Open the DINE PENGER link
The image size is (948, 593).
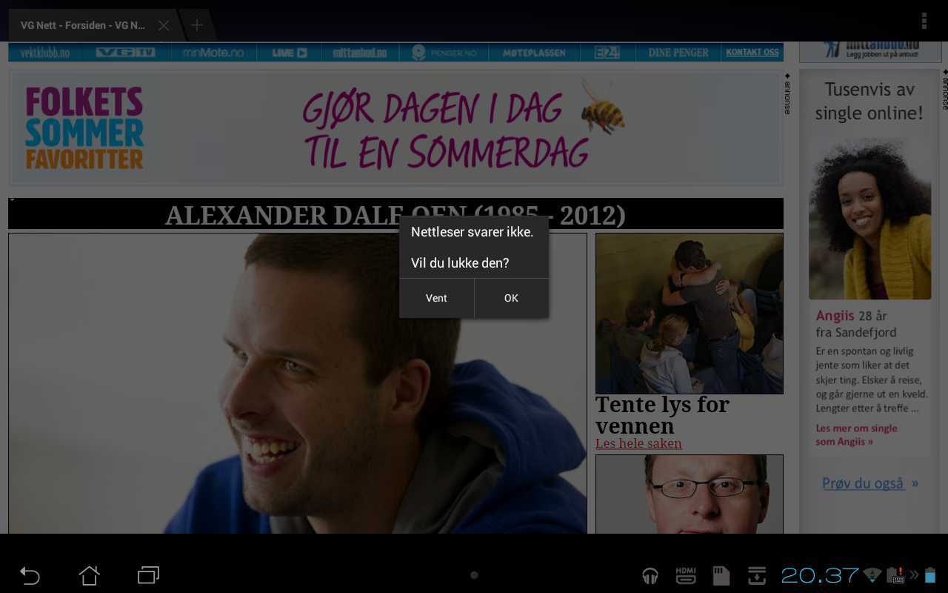point(678,53)
